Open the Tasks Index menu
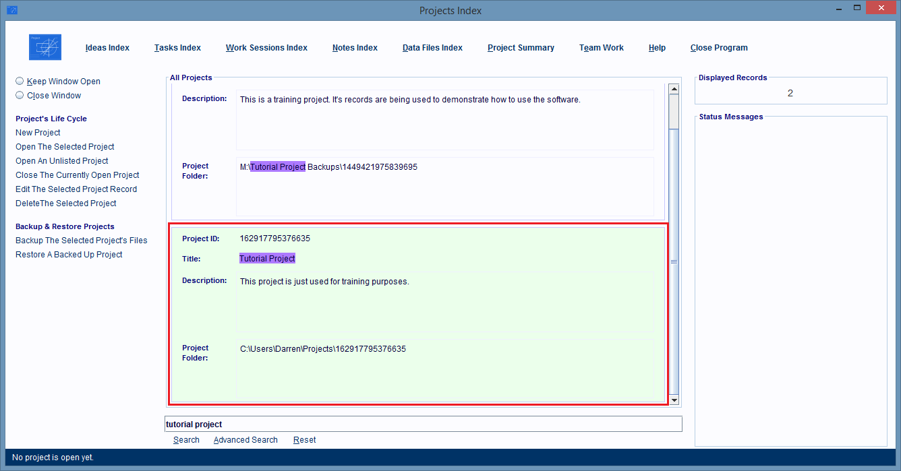The width and height of the screenshot is (901, 471). pos(177,48)
